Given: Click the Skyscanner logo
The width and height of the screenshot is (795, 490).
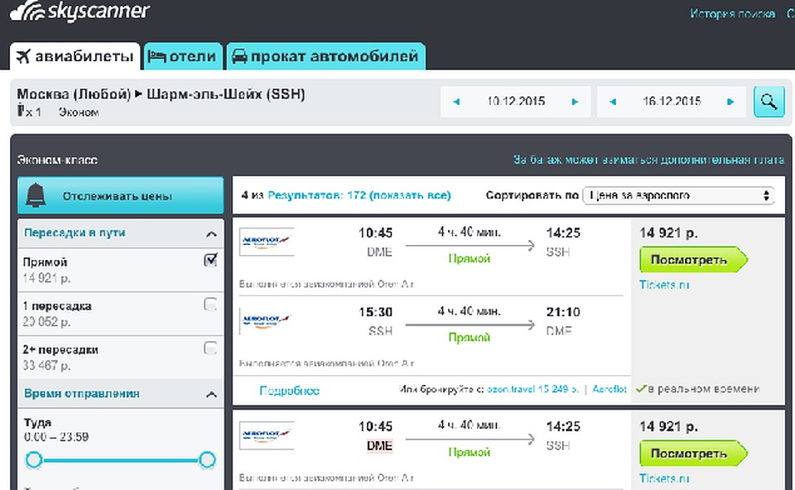Looking at the screenshot, I should (x=79, y=12).
